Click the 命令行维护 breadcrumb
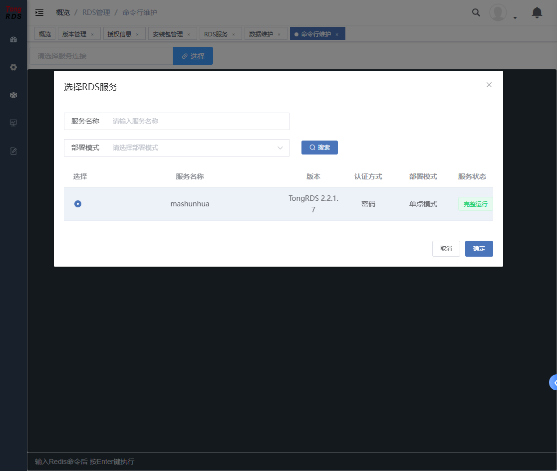 [x=140, y=13]
